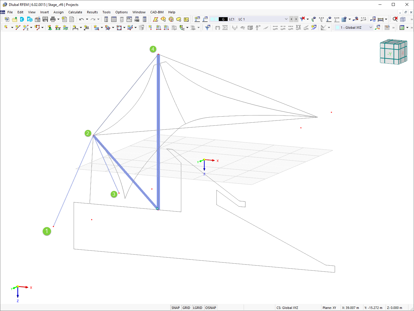Click Plane: XY in status bar
This screenshot has height=311, width=414.
coord(329,308)
